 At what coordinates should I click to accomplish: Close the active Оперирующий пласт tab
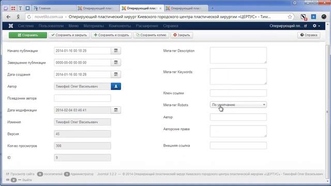(160, 8)
